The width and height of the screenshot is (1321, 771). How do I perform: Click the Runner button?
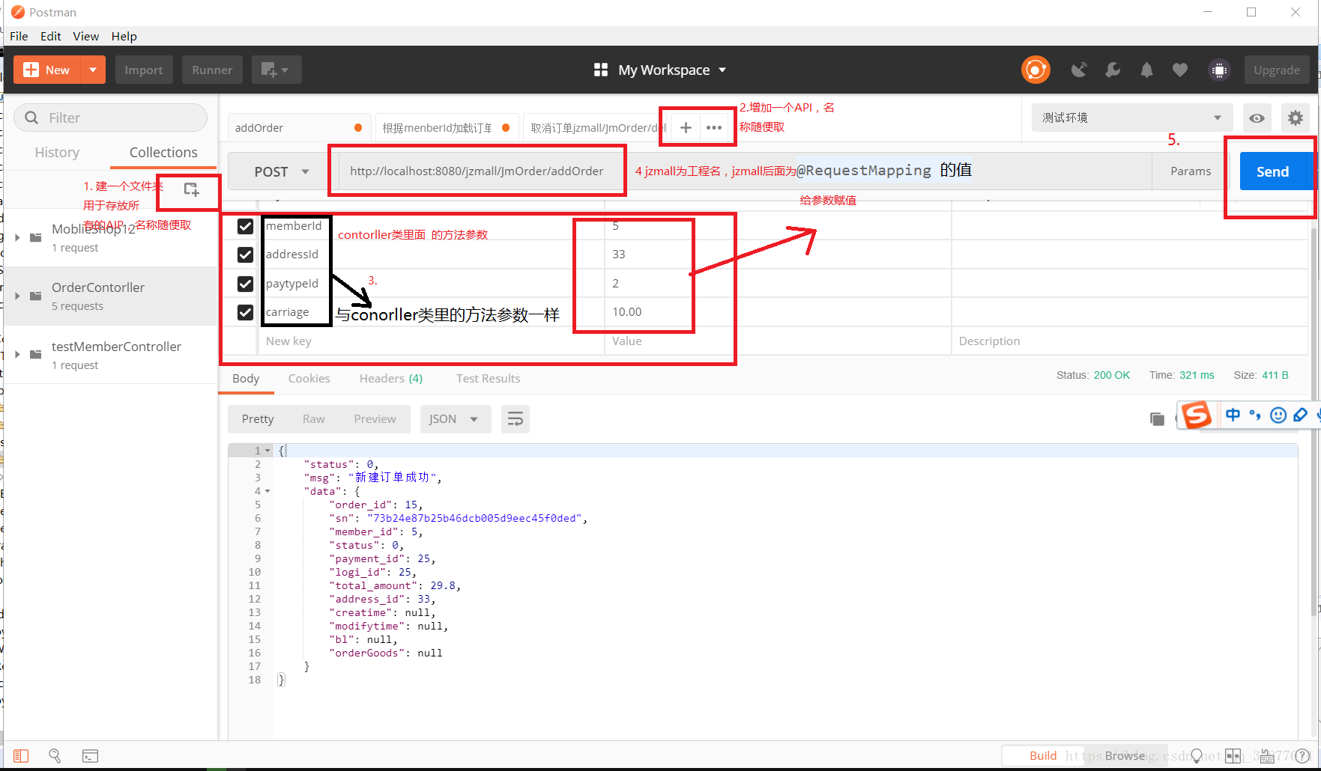tap(212, 70)
